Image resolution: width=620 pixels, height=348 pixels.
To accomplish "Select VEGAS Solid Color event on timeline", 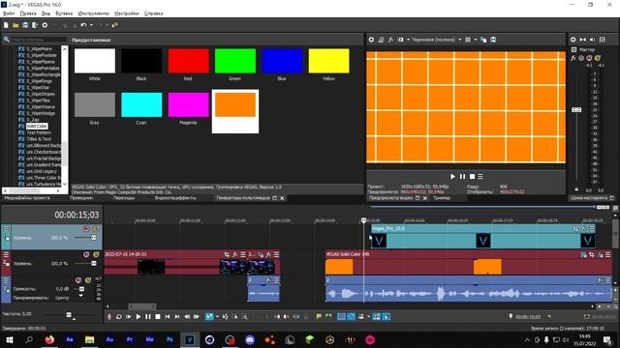I will point(469,263).
